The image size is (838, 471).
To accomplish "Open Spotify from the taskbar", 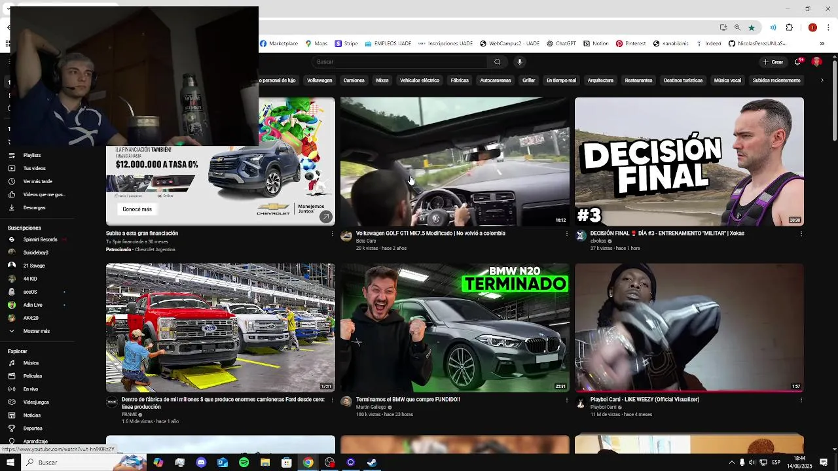I will click(x=244, y=462).
